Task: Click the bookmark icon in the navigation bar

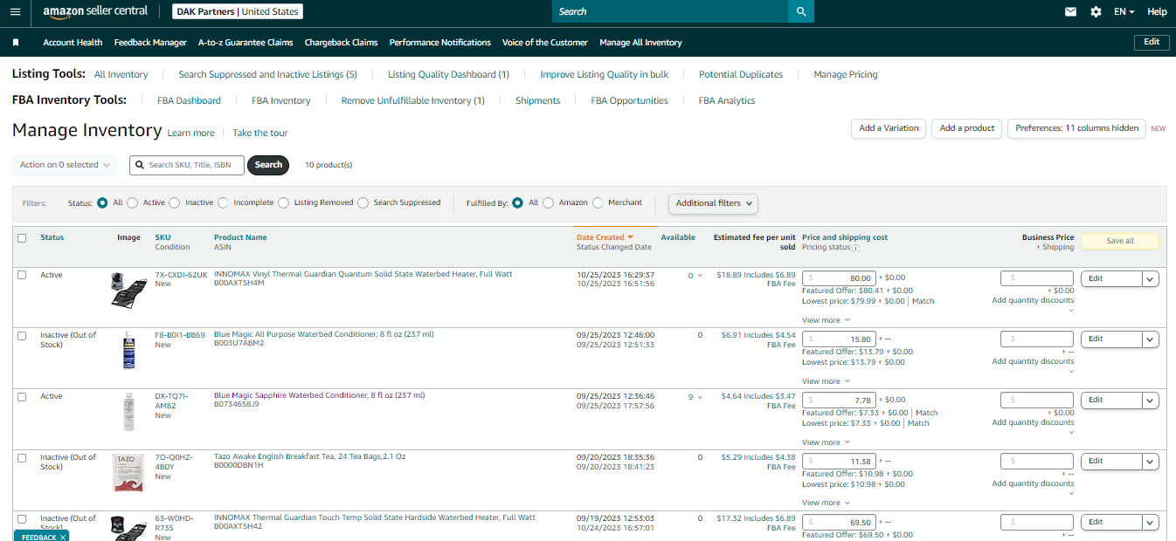Action: coord(16,42)
